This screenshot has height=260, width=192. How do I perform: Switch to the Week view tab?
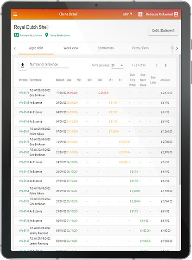pos(71,48)
